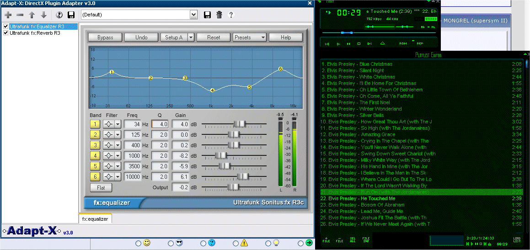Click -FILE in Winamp playlist editor
The image size is (530, 250).
[339, 239]
